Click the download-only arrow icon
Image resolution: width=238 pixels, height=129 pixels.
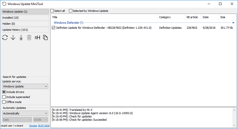pos(13,37)
